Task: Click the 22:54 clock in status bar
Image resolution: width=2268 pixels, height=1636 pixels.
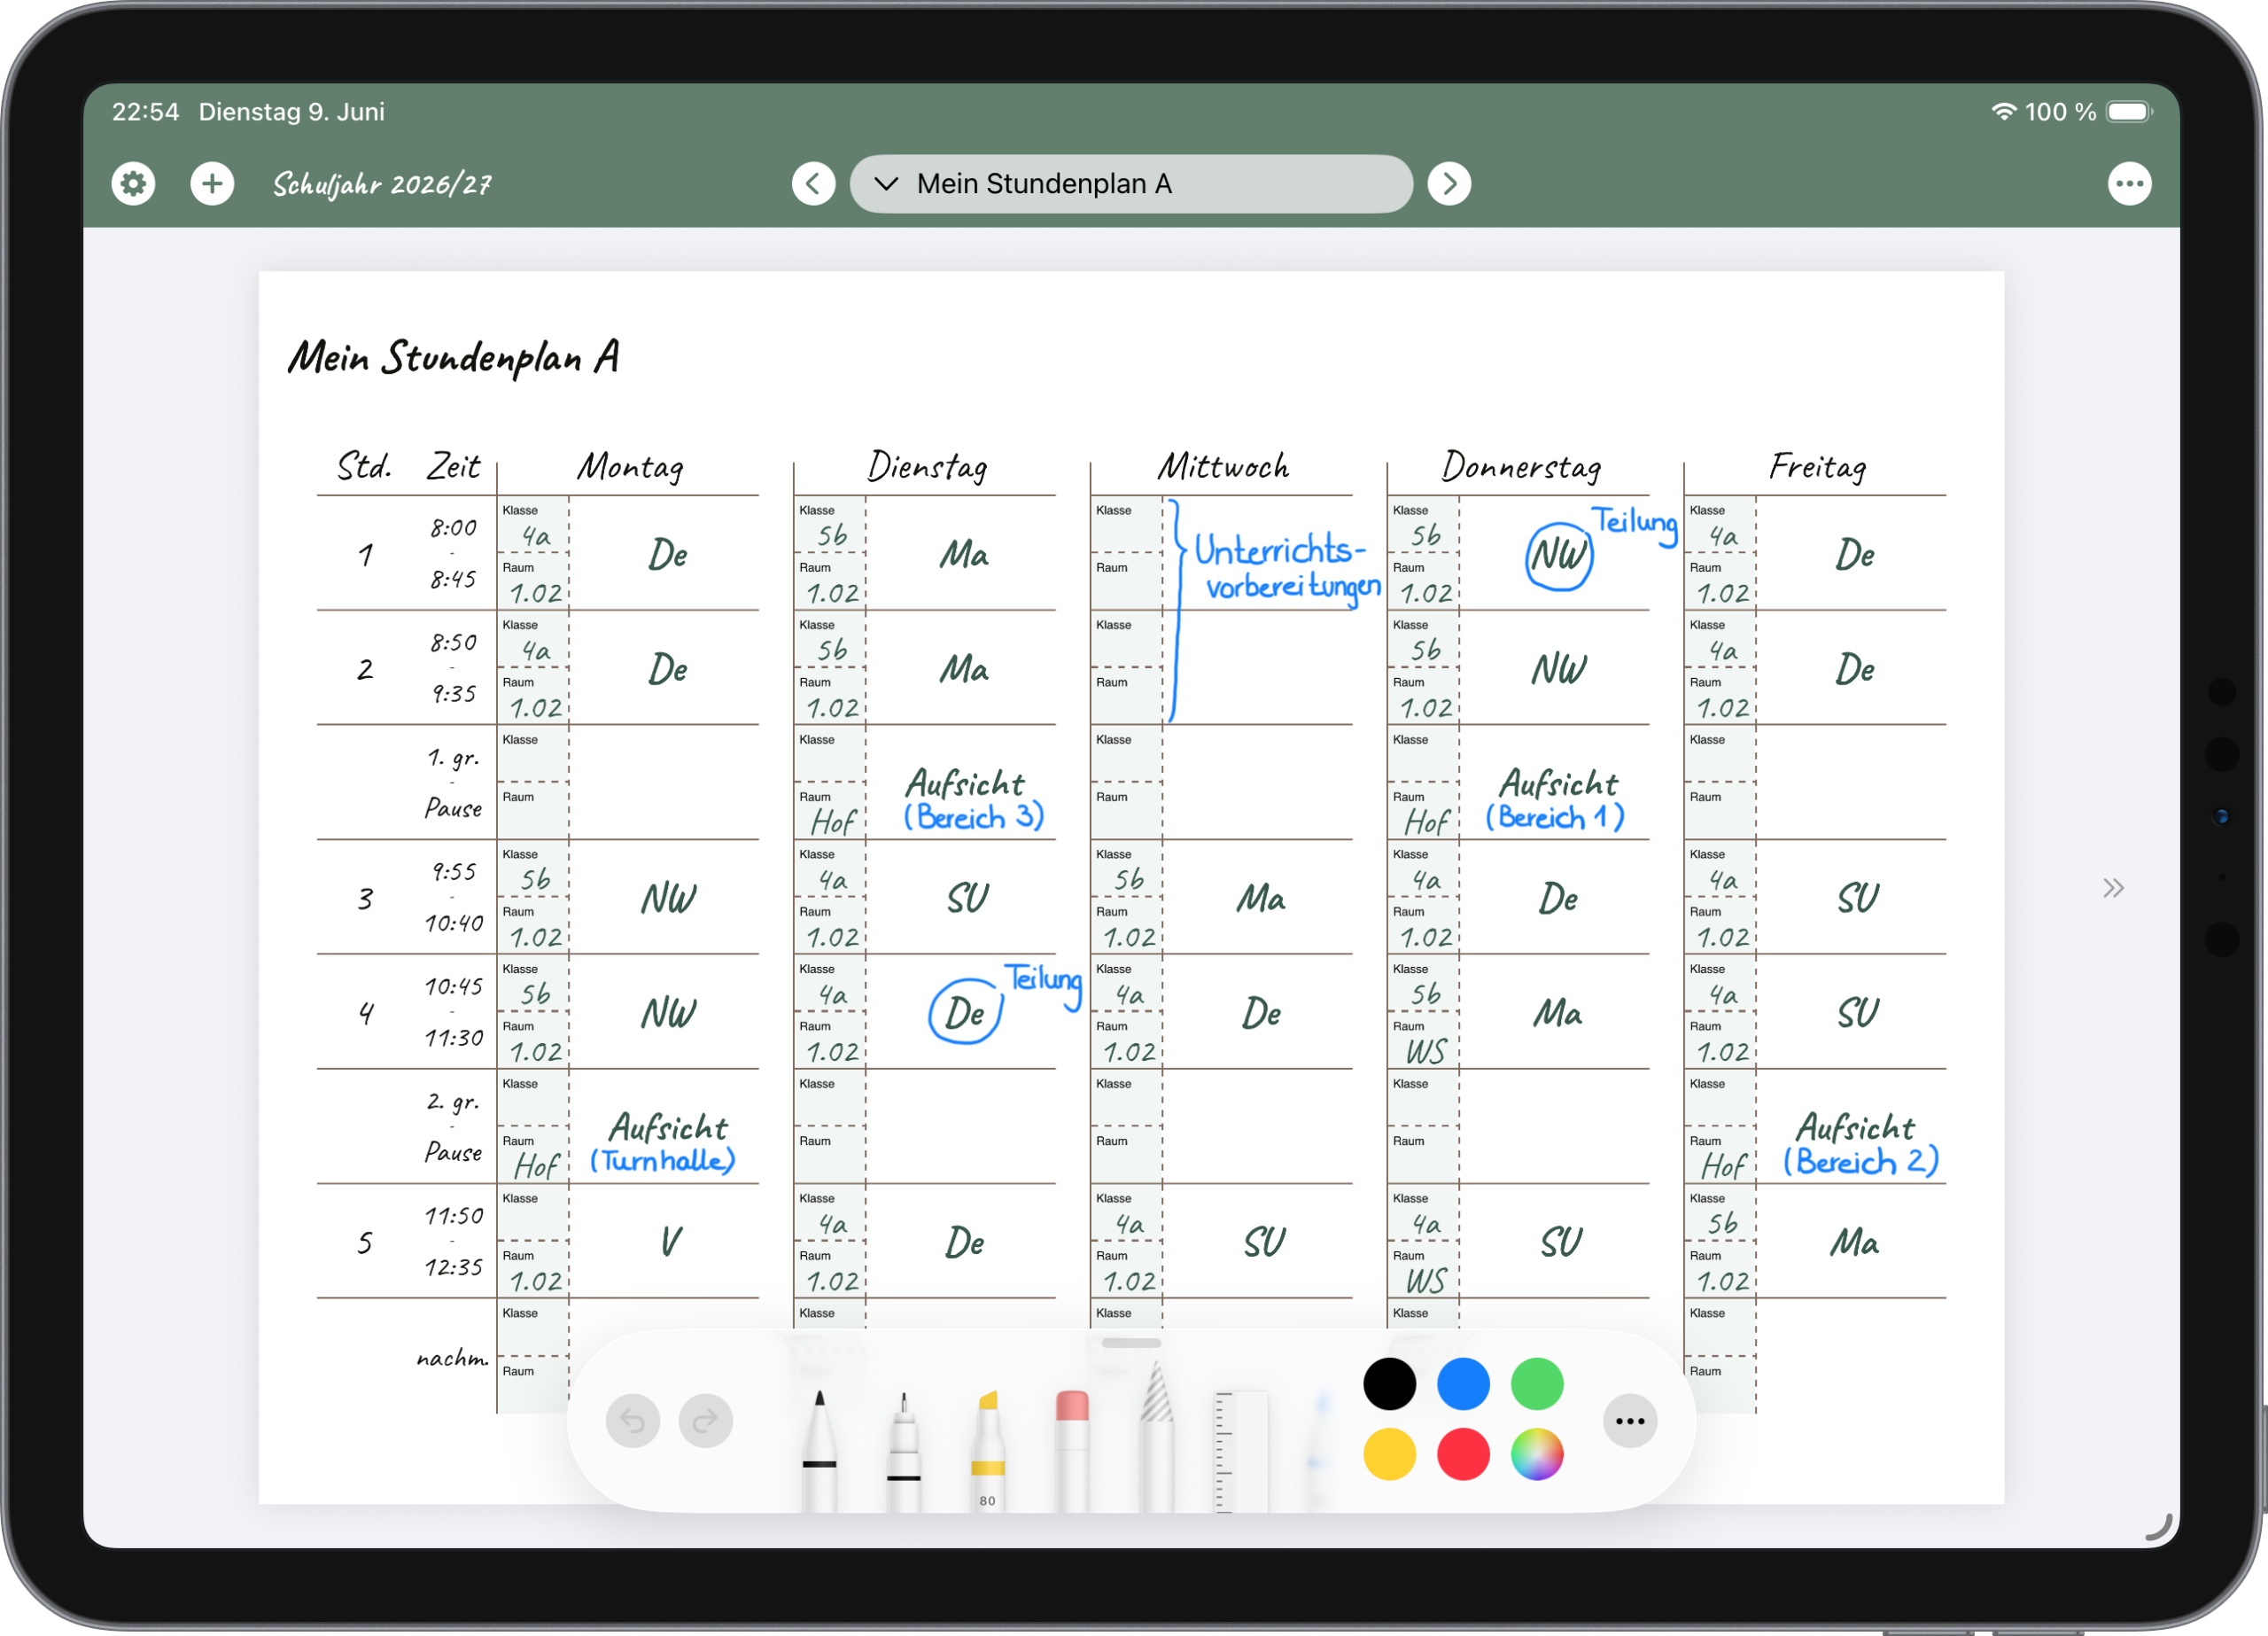Action: (x=145, y=112)
